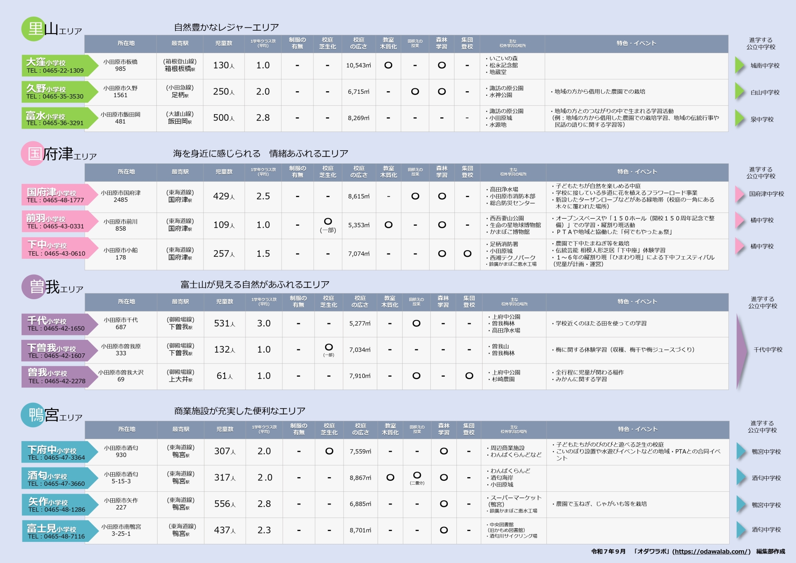Select the 富水小学校 label
796x563 pixels.
tap(60, 118)
